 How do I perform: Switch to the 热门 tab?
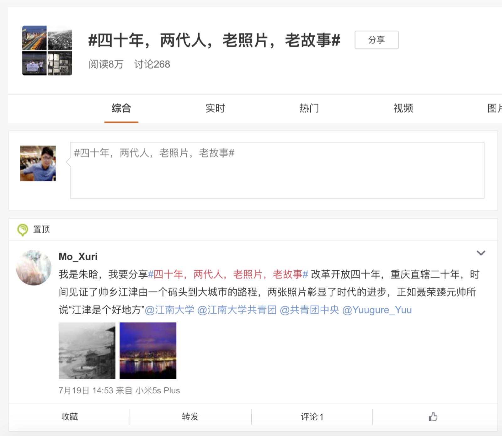[309, 108]
